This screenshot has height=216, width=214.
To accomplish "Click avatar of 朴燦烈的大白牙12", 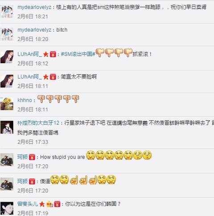I will 7,127.
